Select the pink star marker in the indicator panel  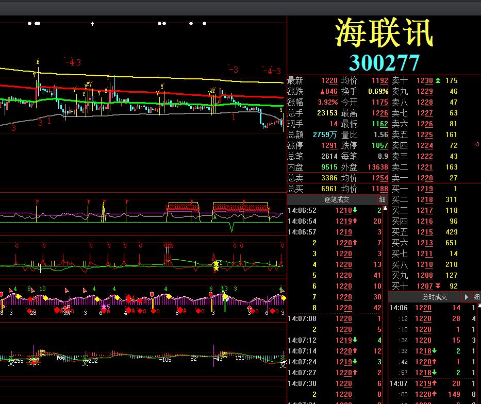(104, 307)
